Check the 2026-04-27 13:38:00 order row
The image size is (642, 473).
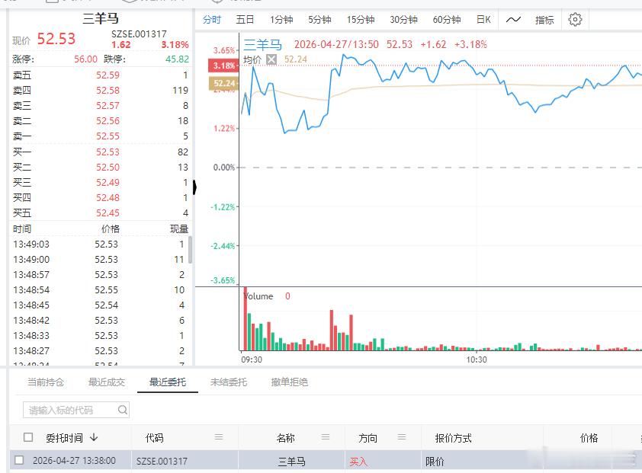tap(19, 460)
